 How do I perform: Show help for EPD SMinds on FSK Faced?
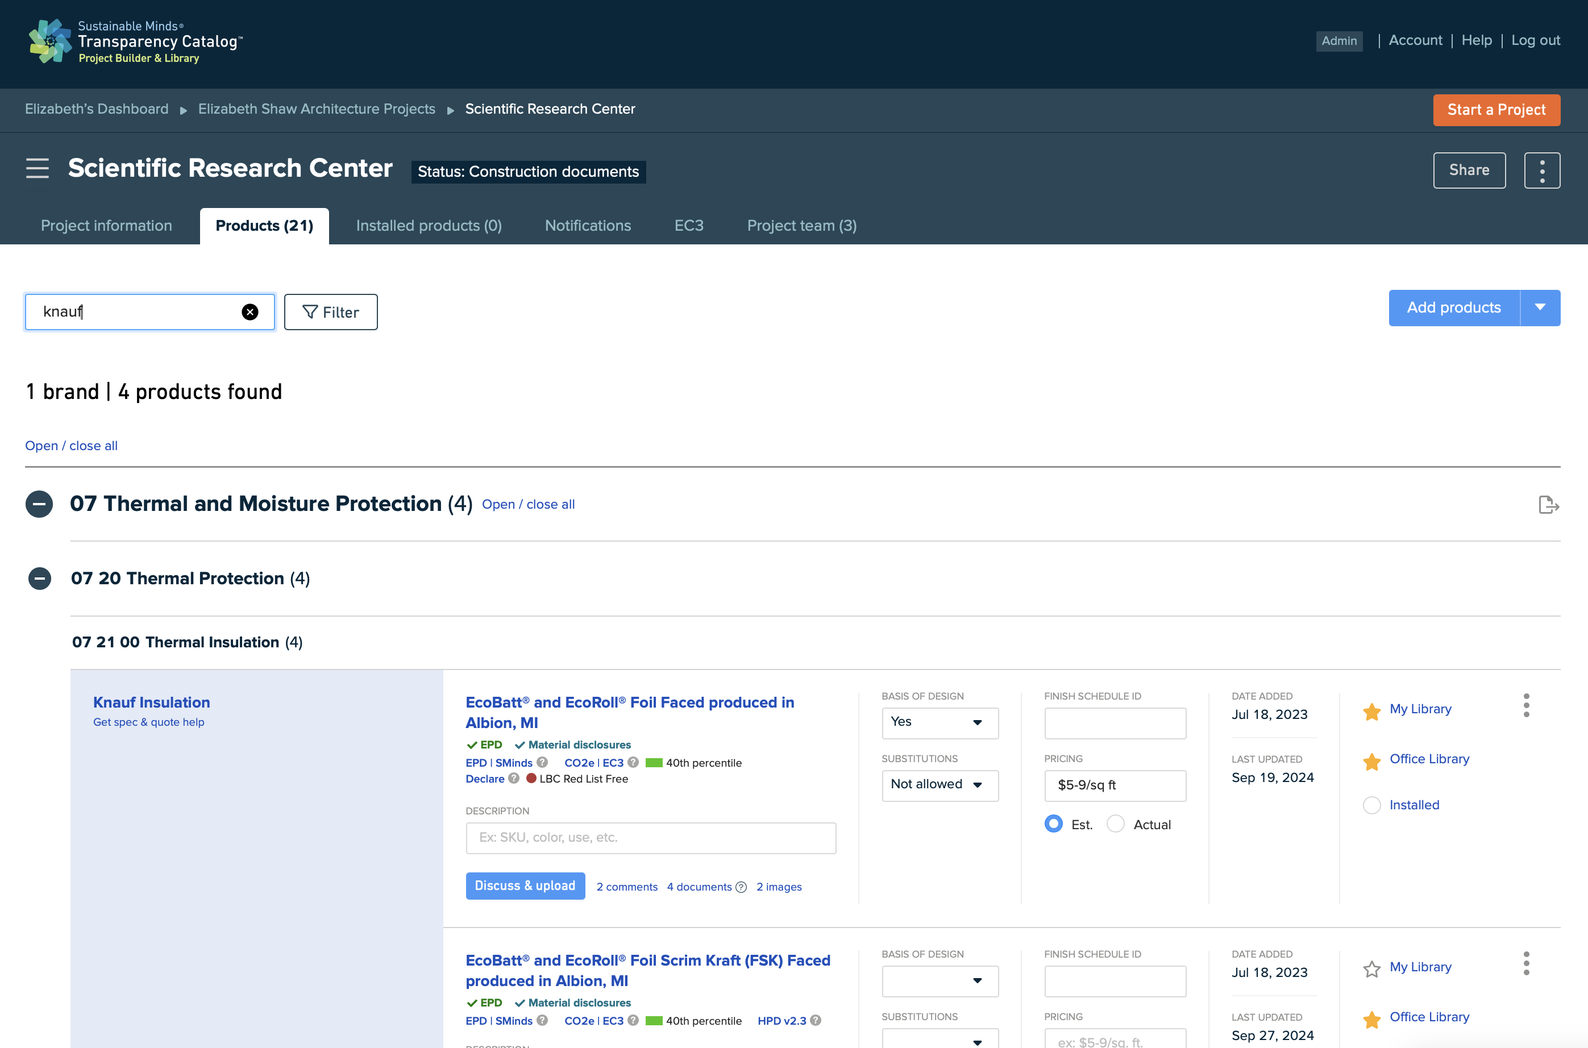pos(542,1020)
